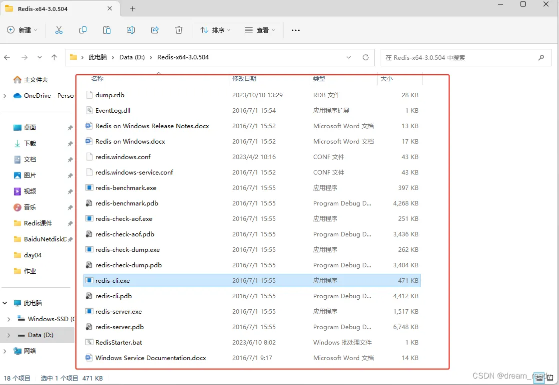Sort by the 大小 column header
The height and width of the screenshot is (385, 559).
click(x=387, y=79)
